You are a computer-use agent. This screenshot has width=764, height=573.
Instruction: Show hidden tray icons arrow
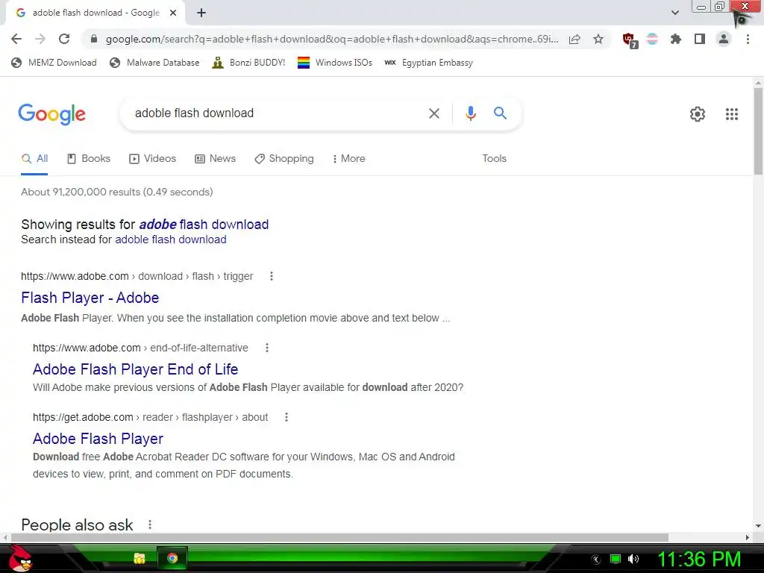click(596, 560)
